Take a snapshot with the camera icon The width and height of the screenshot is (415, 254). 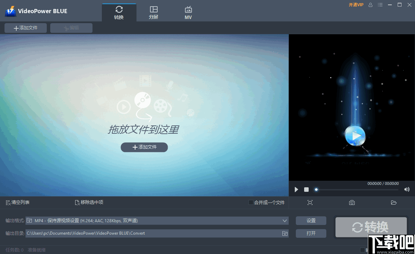pyautogui.click(x=352, y=203)
